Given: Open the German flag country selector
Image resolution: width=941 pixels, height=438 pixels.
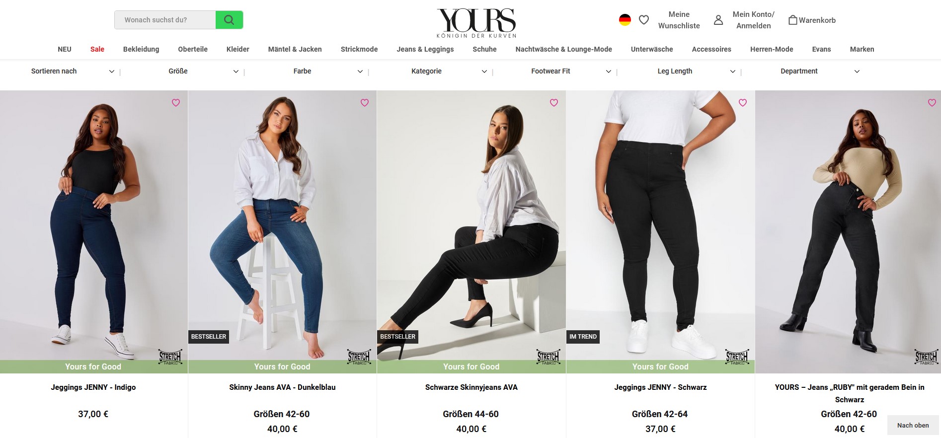Looking at the screenshot, I should tap(625, 20).
